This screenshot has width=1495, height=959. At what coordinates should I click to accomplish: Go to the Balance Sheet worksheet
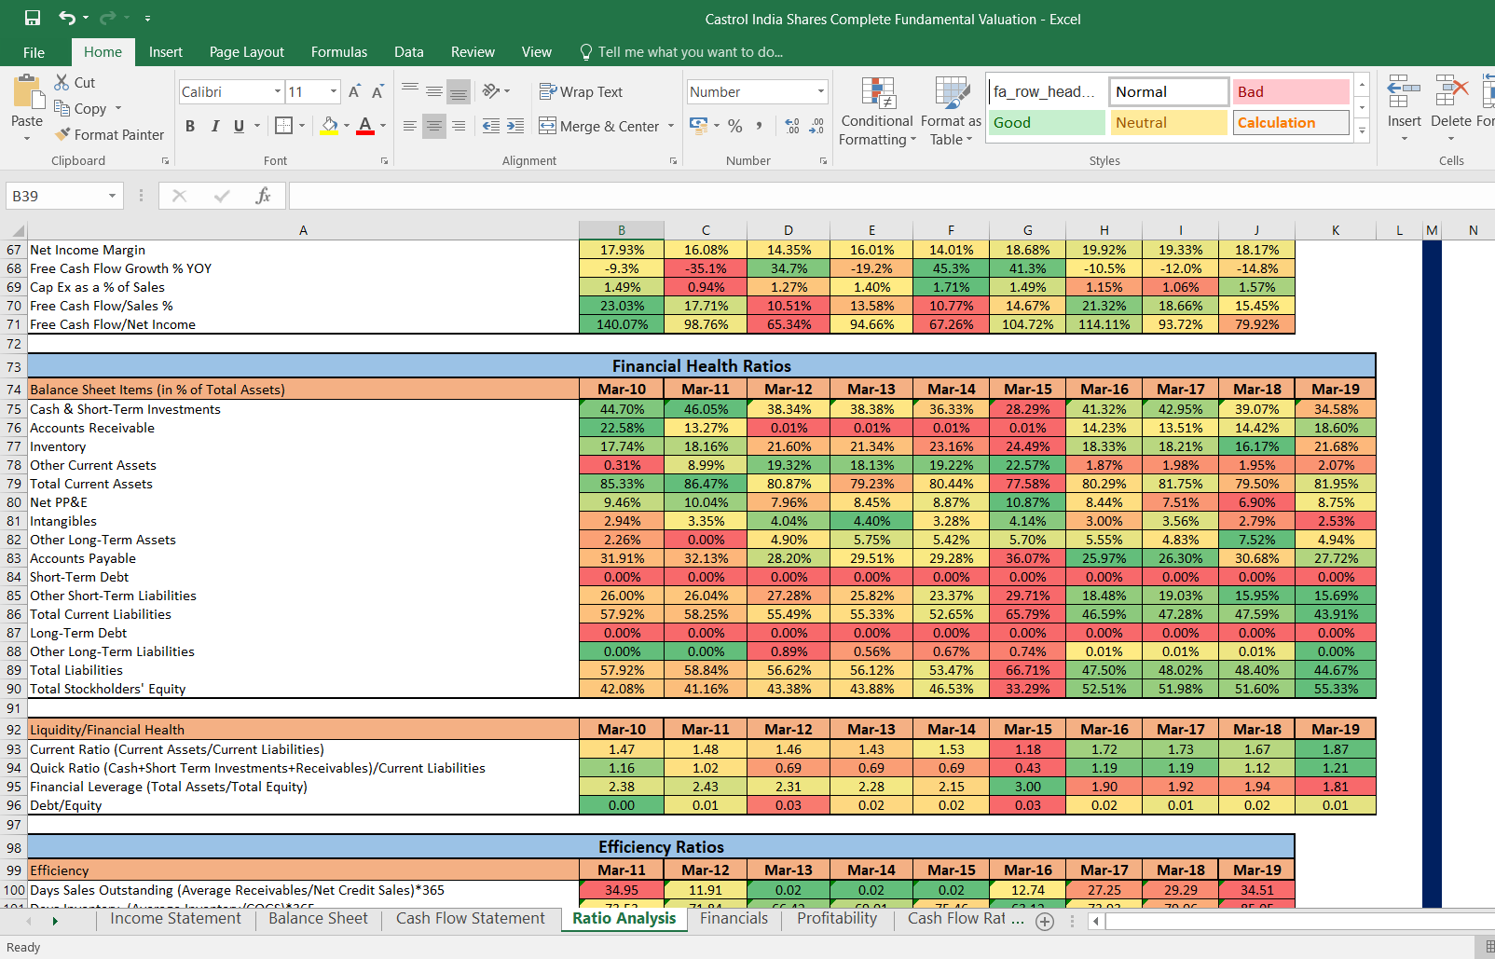(x=318, y=919)
